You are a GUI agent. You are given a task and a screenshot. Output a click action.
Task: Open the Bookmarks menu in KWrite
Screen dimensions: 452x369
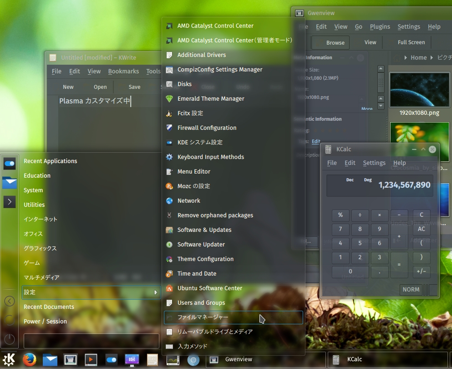point(123,72)
